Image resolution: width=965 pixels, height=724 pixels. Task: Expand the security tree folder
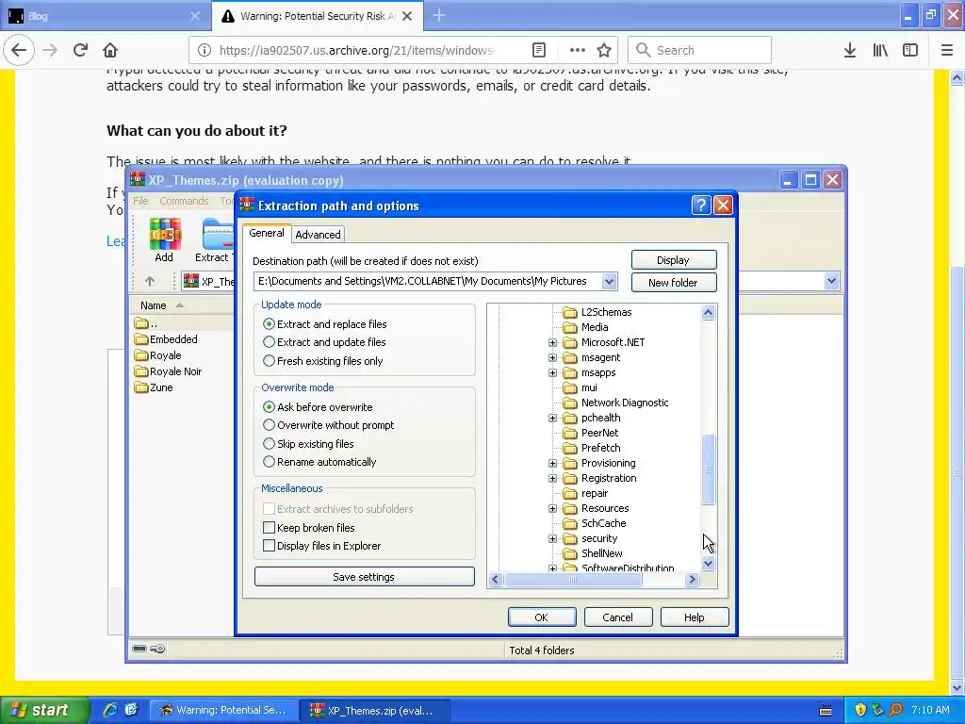click(x=552, y=538)
